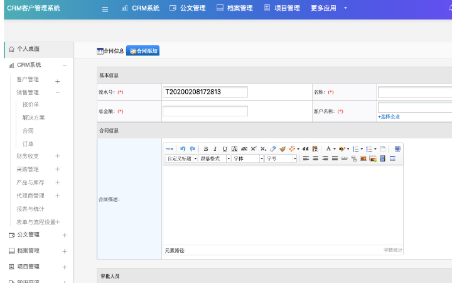Click the +选择企业 link
This screenshot has width=452, height=283.
(x=389, y=117)
